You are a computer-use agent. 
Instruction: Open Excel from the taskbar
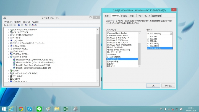pos(66,109)
